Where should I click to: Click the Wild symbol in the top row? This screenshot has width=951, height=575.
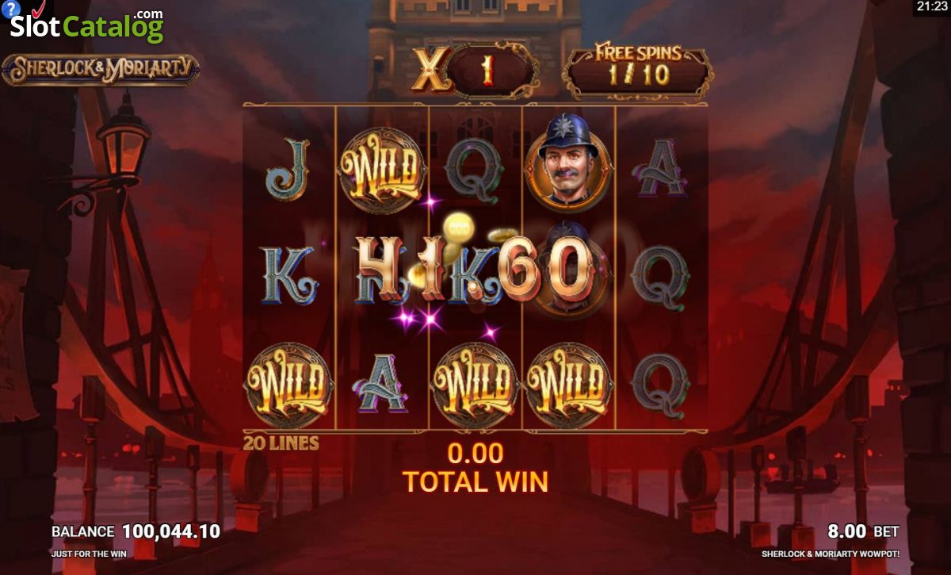coord(380,170)
